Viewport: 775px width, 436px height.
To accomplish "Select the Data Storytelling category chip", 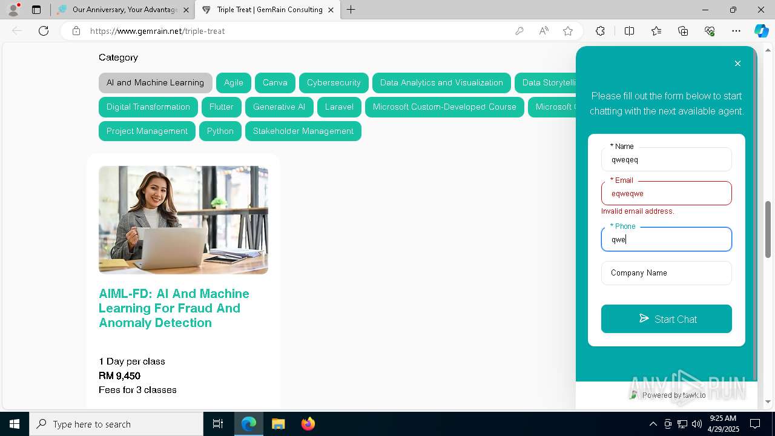I will (x=546, y=83).
